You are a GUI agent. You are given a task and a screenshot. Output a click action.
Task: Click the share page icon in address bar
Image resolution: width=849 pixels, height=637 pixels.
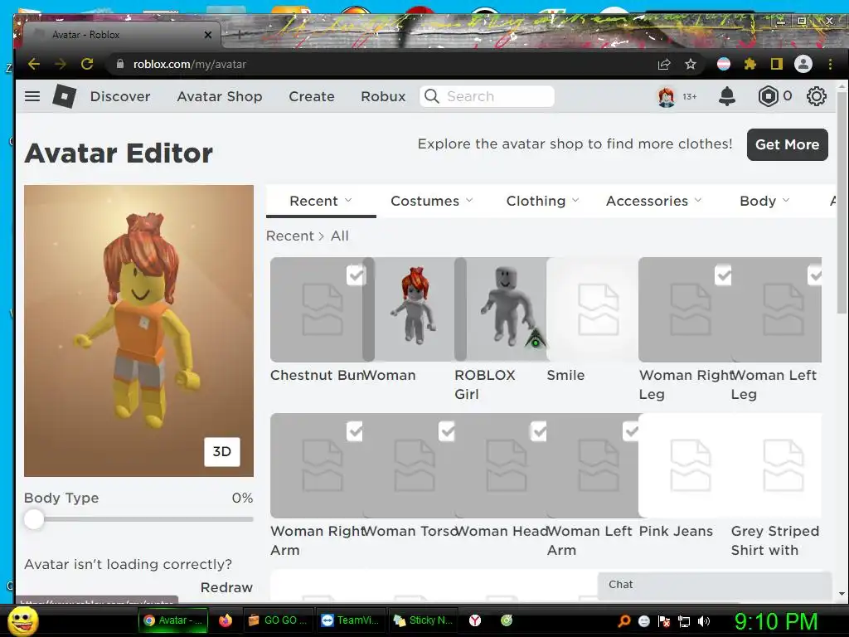point(664,65)
